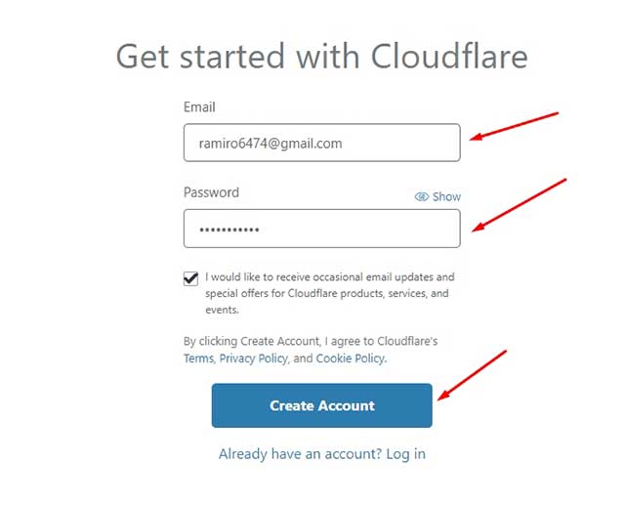Click the email updates checkbox label text
Screen dimensions: 625x505
coord(327,293)
